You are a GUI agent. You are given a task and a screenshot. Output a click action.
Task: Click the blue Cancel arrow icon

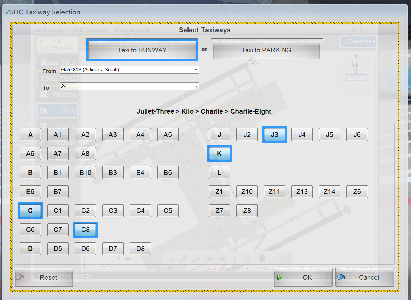[x=341, y=277]
